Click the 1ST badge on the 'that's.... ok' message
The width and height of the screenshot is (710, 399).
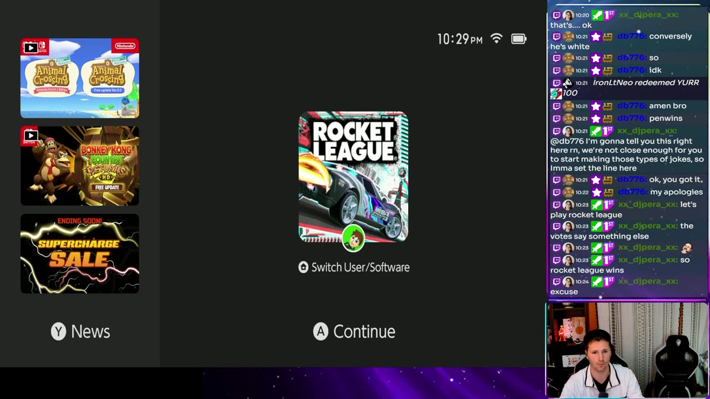608,15
